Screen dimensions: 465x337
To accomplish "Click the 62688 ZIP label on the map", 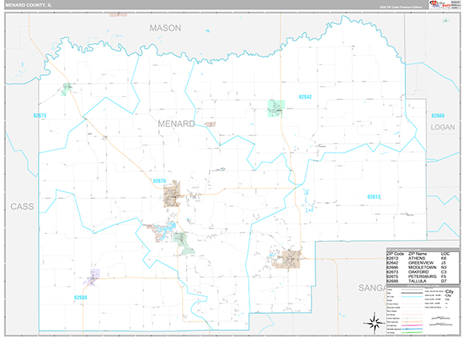I will [81, 297].
